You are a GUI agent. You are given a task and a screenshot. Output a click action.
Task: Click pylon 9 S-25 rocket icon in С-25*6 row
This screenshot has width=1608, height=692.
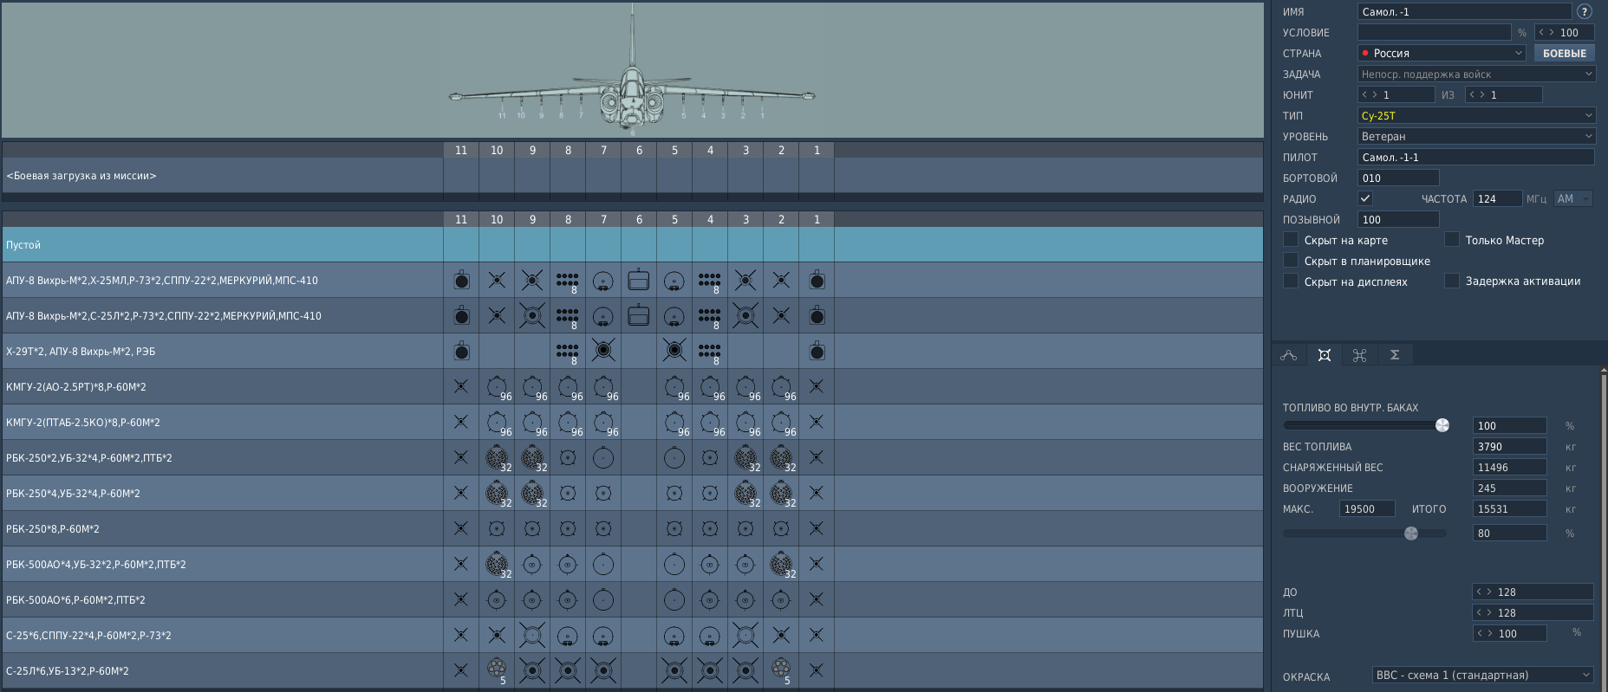pyautogui.click(x=532, y=636)
